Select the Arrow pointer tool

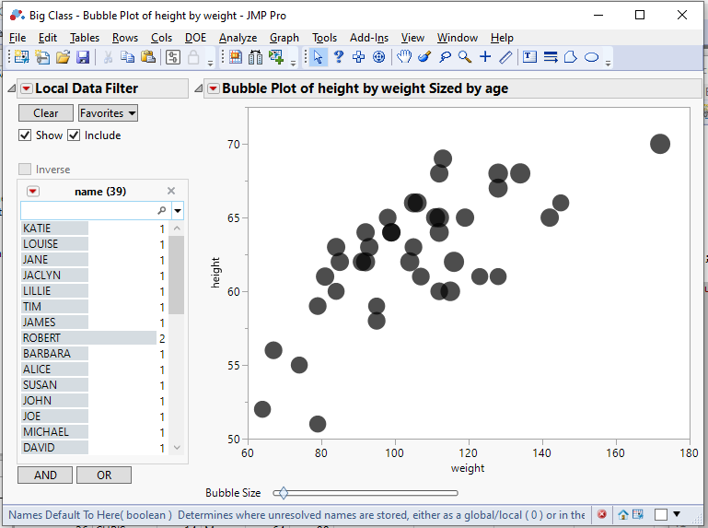[x=319, y=57]
